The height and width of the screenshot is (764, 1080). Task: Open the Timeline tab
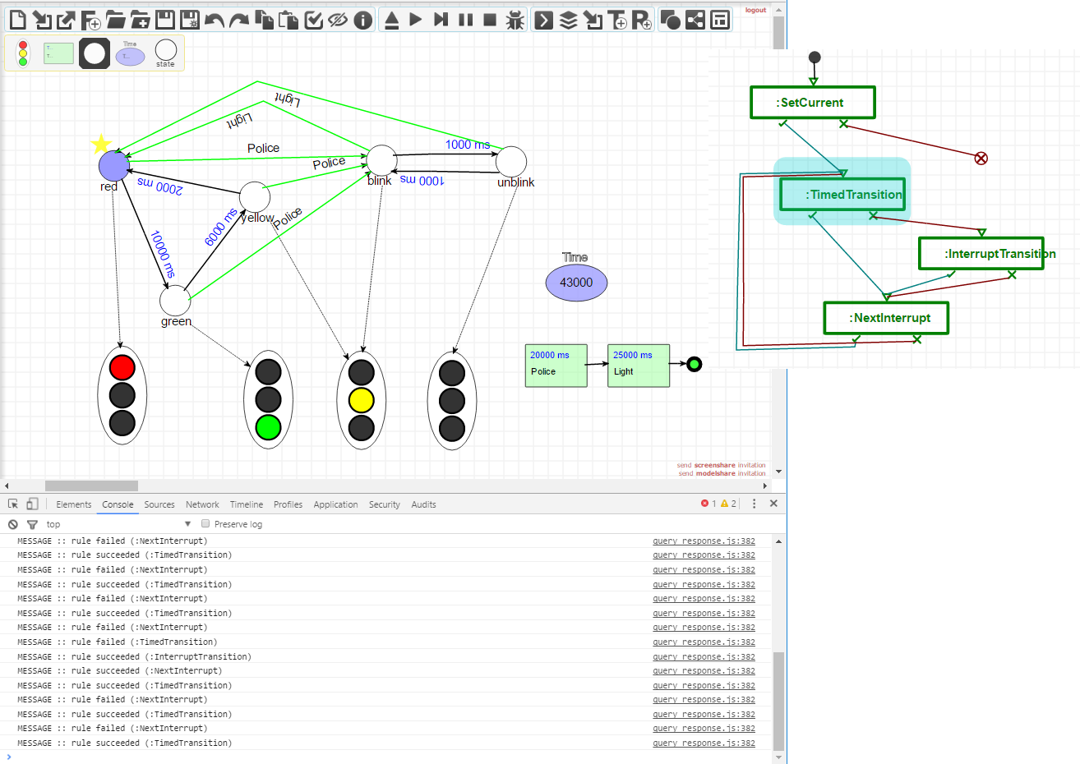click(x=247, y=504)
